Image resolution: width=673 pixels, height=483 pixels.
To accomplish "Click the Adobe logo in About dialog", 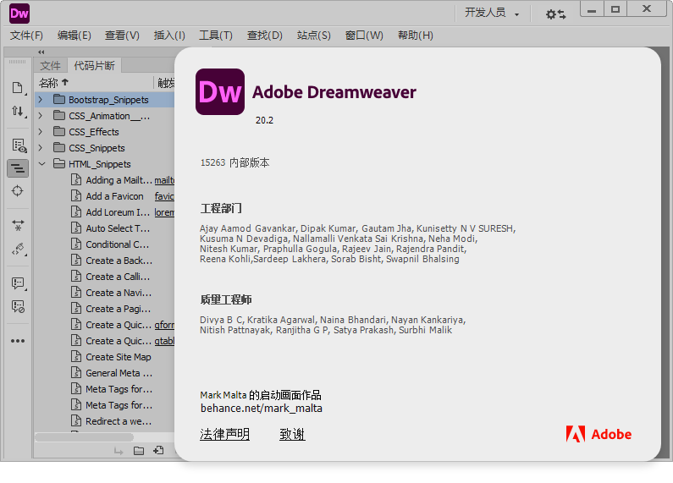I will (599, 434).
